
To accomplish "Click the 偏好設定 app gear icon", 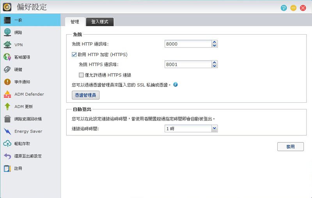I will [7, 7].
